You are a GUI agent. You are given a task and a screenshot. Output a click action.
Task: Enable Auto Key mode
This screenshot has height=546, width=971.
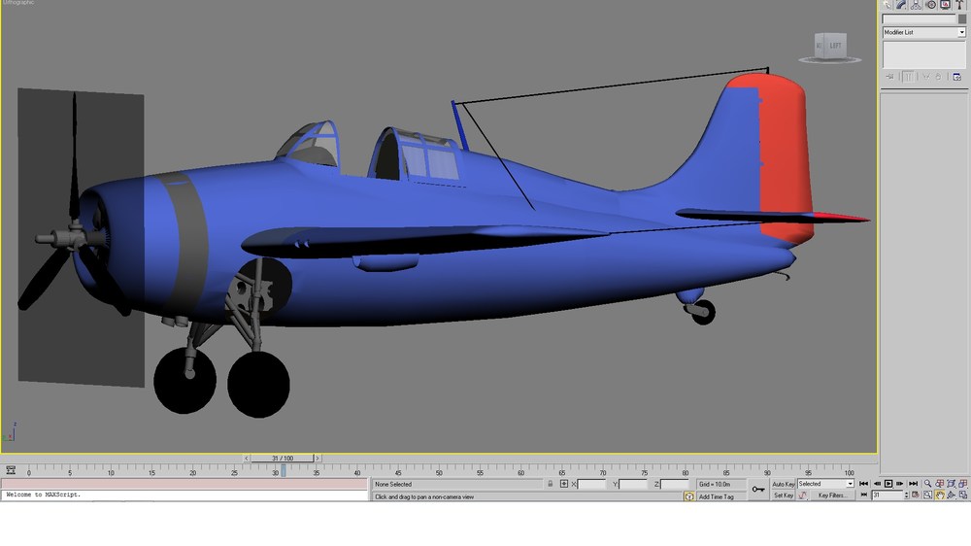tap(784, 484)
